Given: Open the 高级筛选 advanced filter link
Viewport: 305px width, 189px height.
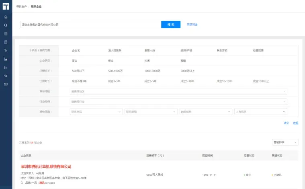Looking at the screenshot, I should pos(192,25).
